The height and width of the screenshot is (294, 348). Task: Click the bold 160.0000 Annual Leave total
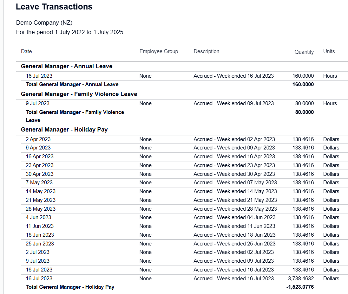point(303,84)
